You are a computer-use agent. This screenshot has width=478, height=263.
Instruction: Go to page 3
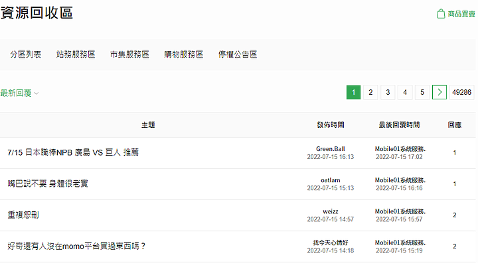(388, 92)
